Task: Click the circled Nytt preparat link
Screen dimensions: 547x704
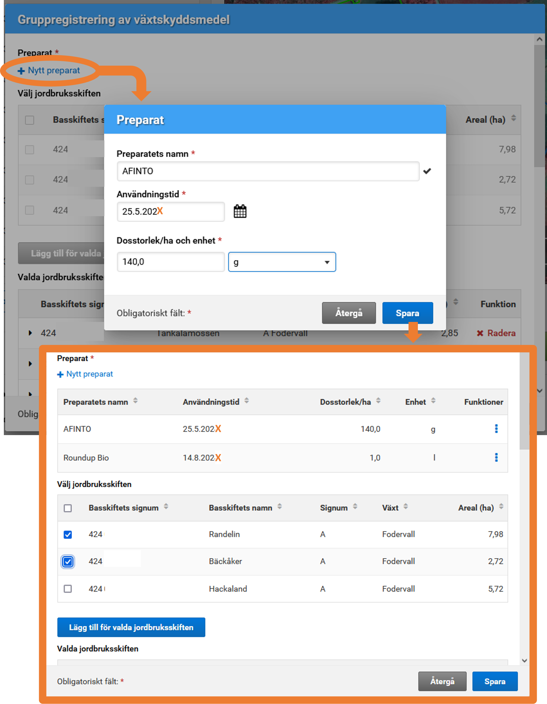Action: pos(49,71)
